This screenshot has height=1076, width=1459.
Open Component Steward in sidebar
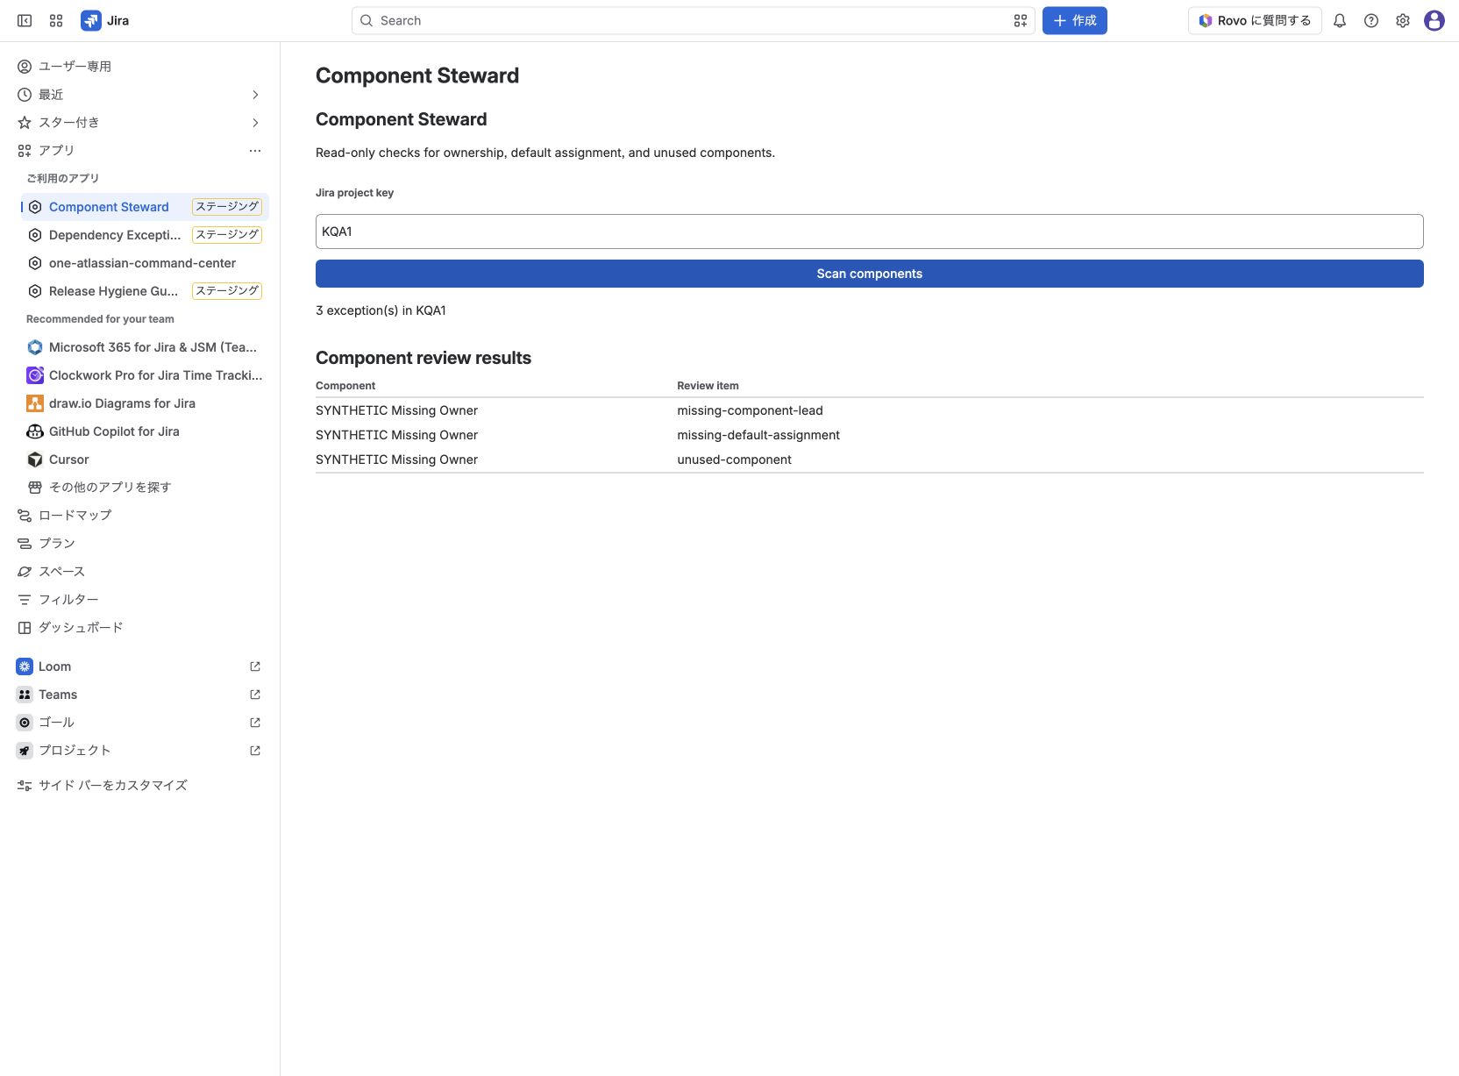tap(145, 207)
